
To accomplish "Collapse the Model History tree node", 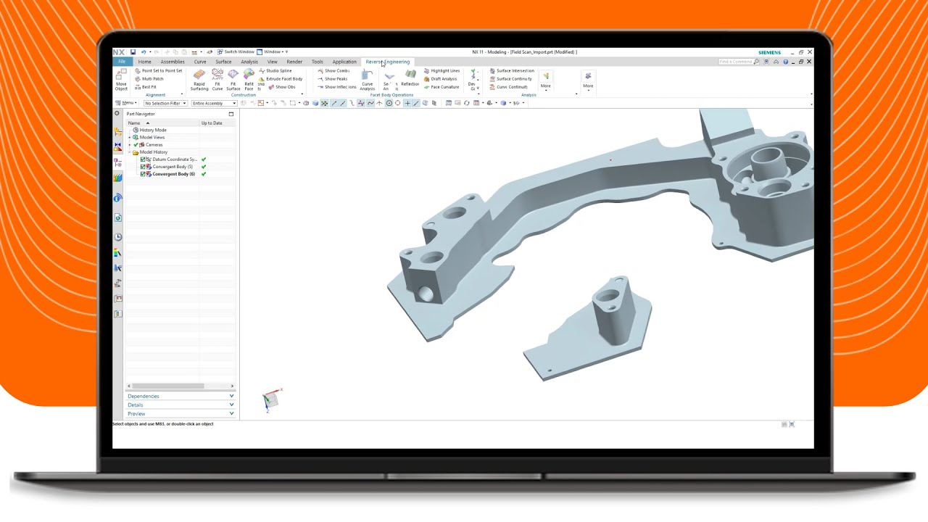I will (130, 152).
